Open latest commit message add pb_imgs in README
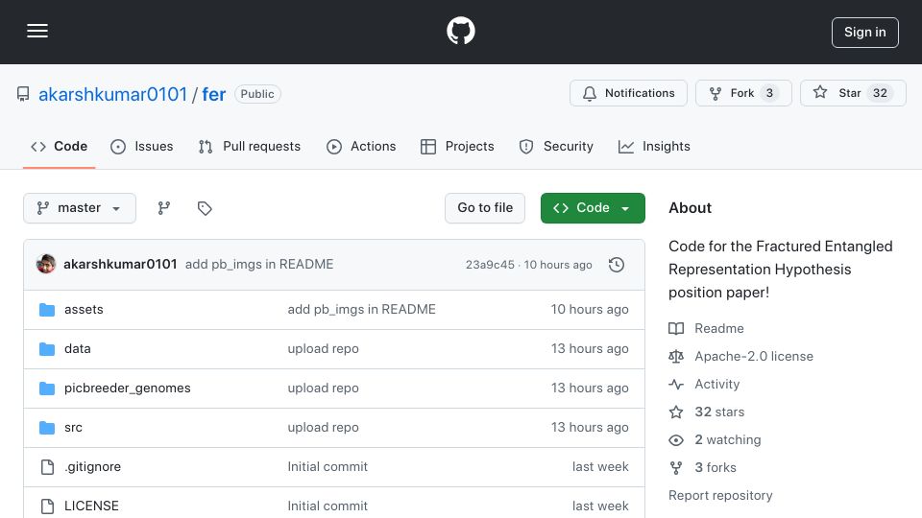 click(259, 265)
